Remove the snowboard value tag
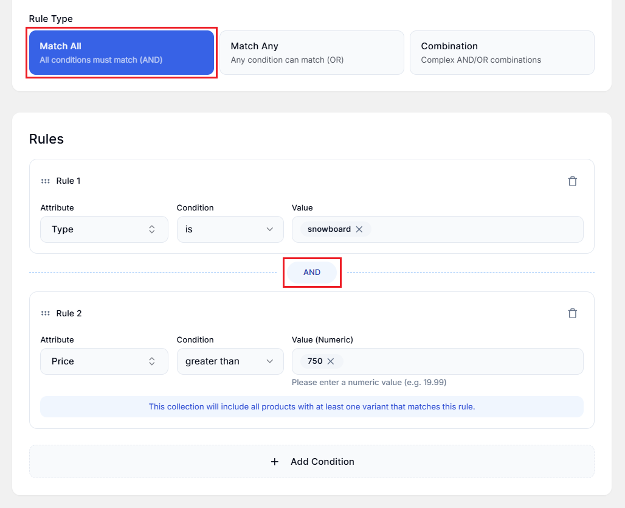Image resolution: width=625 pixels, height=508 pixels. coord(359,229)
